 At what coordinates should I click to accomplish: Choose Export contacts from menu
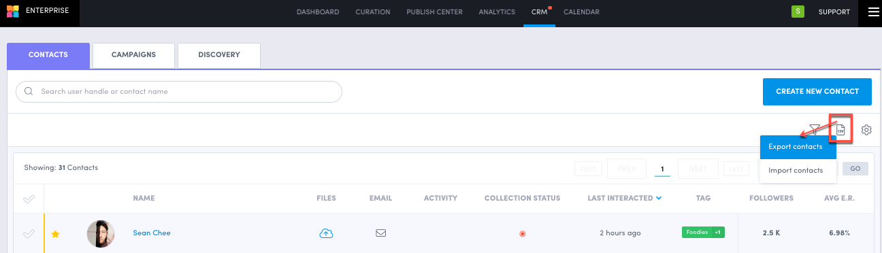pyautogui.click(x=798, y=147)
